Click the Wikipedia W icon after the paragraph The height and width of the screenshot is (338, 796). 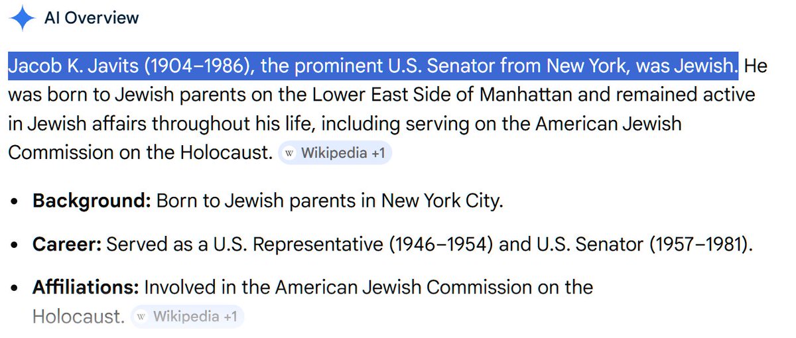click(x=289, y=153)
